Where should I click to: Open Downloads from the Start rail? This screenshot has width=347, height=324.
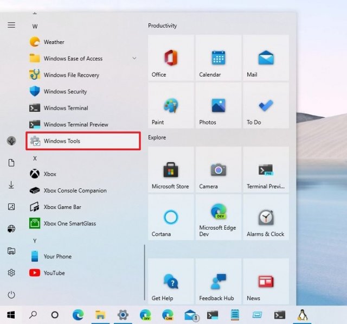coord(11,185)
